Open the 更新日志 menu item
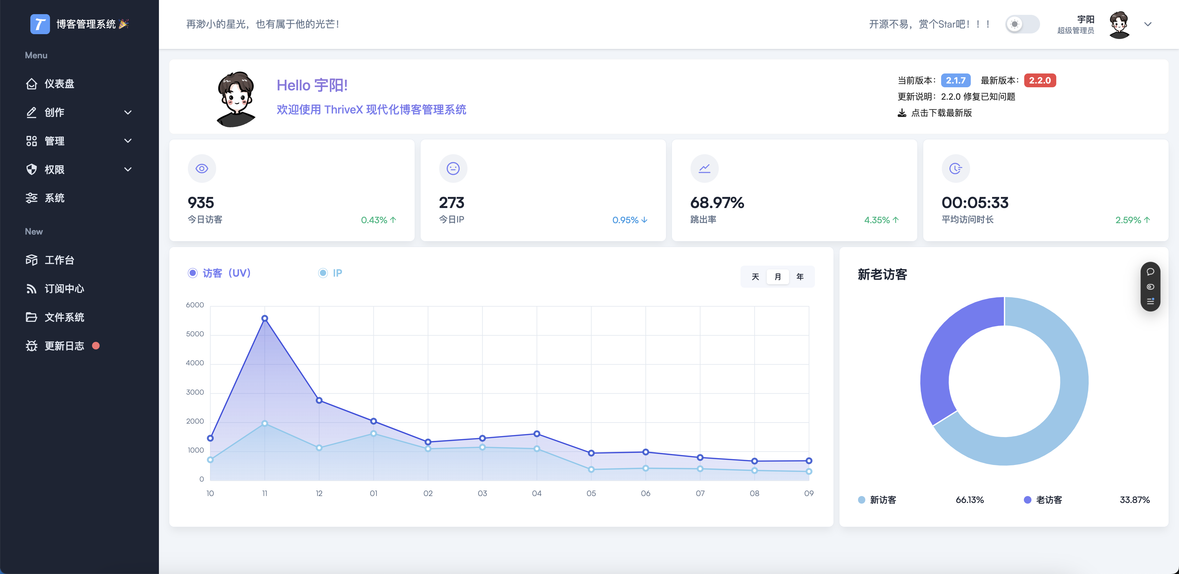 tap(79, 346)
